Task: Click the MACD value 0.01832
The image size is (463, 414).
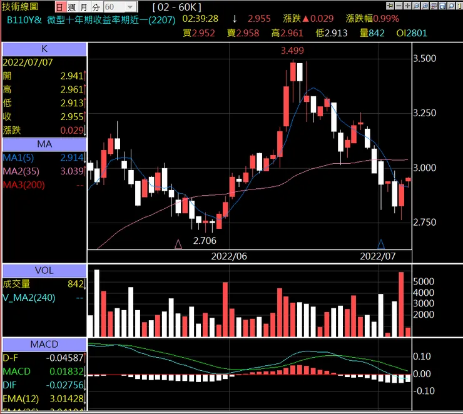Action: pos(66,371)
